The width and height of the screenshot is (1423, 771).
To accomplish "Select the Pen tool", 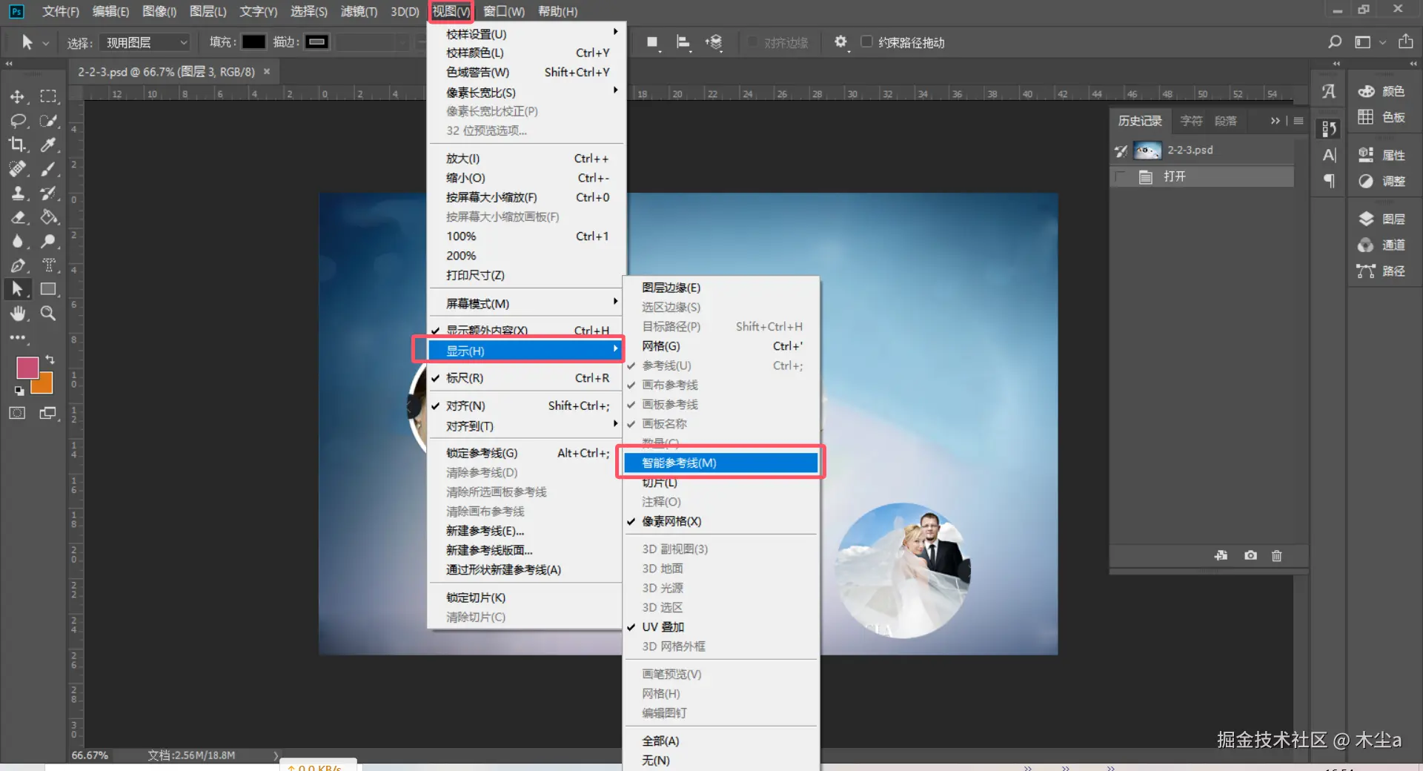I will point(17,265).
